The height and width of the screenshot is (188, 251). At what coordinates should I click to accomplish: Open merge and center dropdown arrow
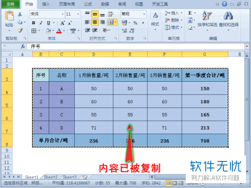pos(115,22)
